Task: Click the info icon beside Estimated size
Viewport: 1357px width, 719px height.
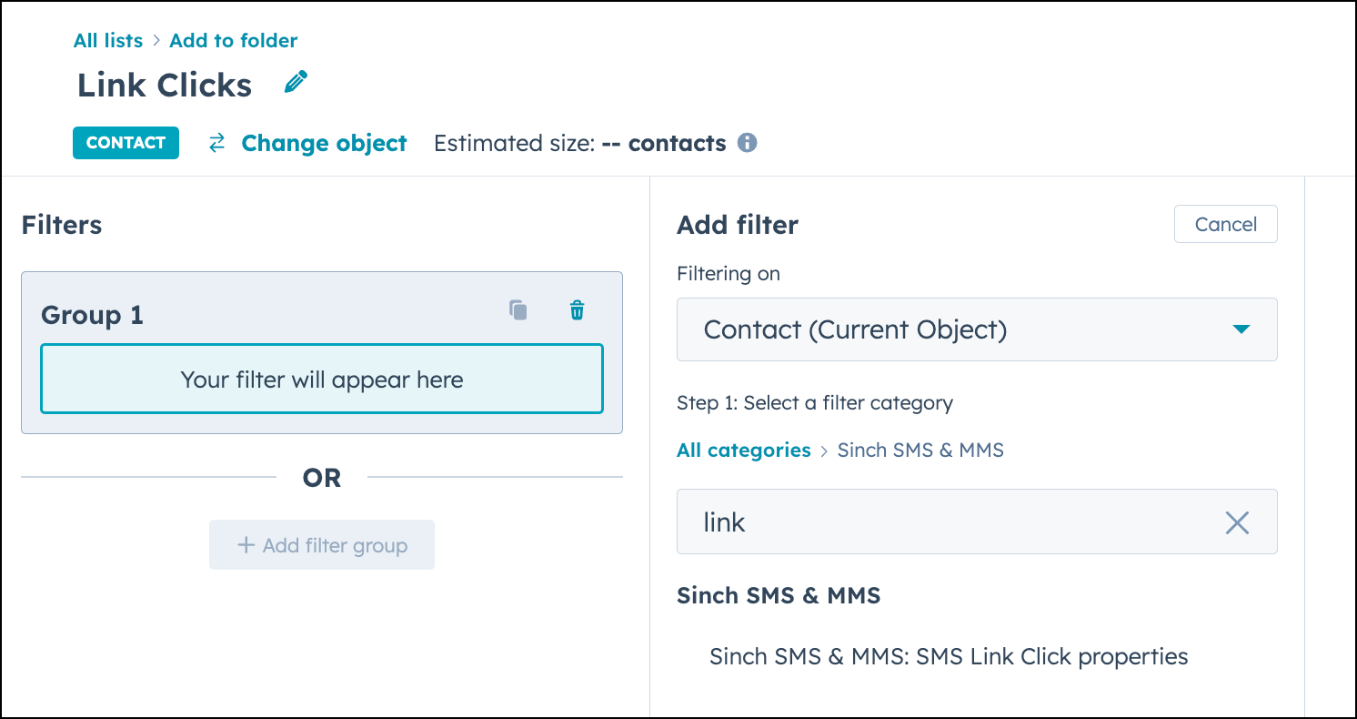Action: pos(747,142)
